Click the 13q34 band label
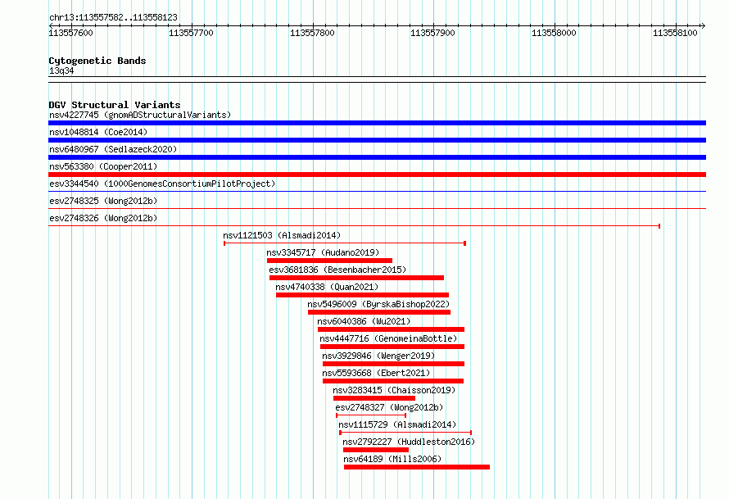Image resolution: width=729 pixels, height=499 pixels. (61, 70)
